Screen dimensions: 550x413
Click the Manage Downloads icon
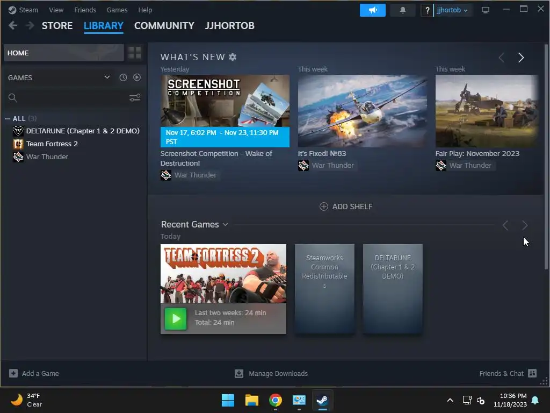(239, 374)
